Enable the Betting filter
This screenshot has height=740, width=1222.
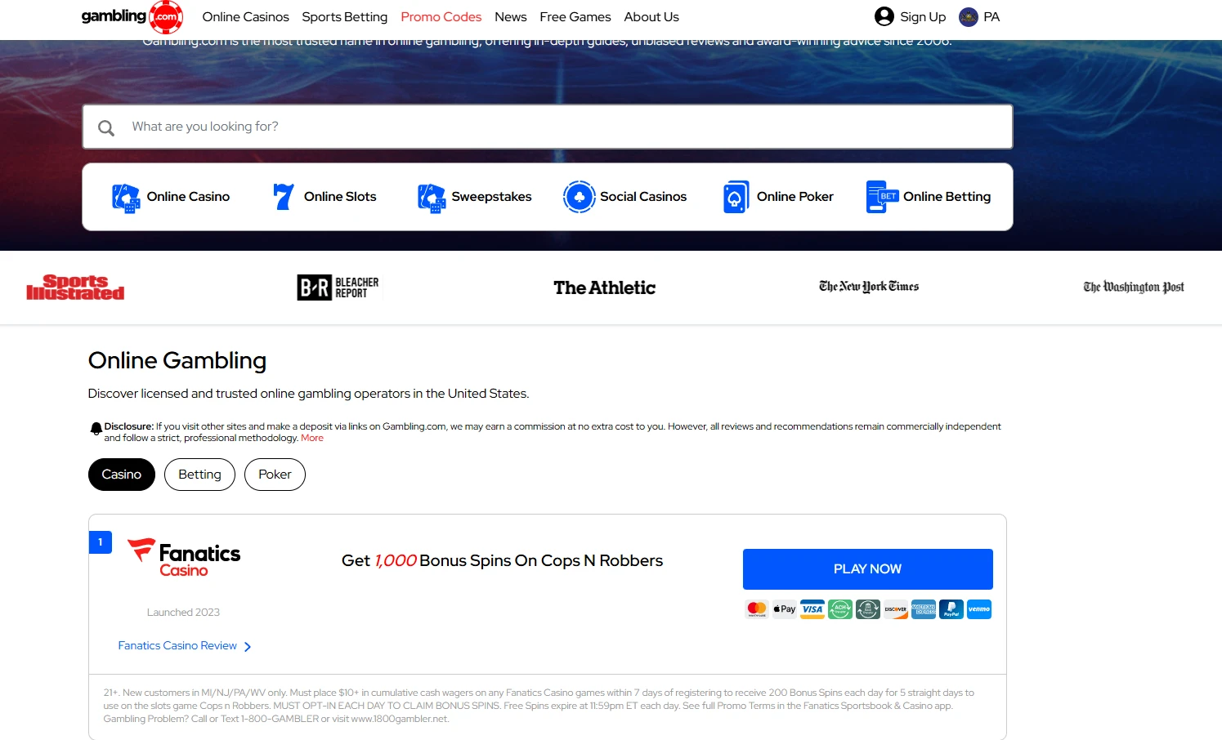point(199,474)
